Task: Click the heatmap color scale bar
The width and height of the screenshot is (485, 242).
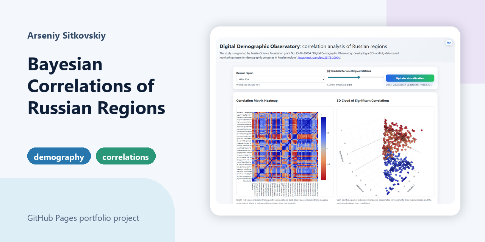Action: tap(323, 148)
